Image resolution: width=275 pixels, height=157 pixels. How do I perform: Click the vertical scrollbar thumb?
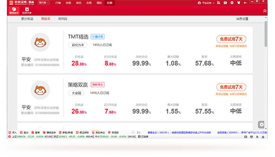tap(266, 34)
